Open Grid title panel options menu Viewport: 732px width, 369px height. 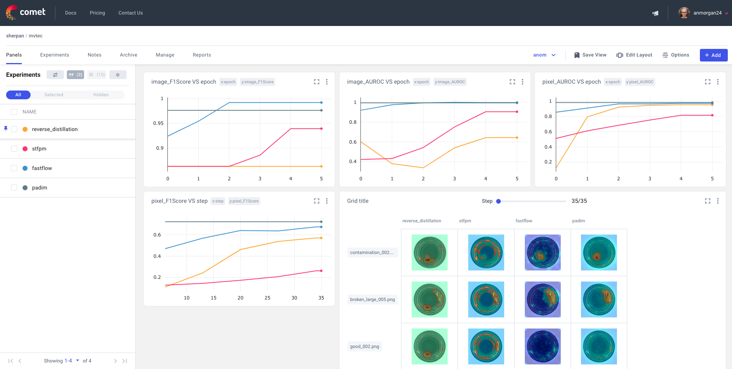pos(718,201)
